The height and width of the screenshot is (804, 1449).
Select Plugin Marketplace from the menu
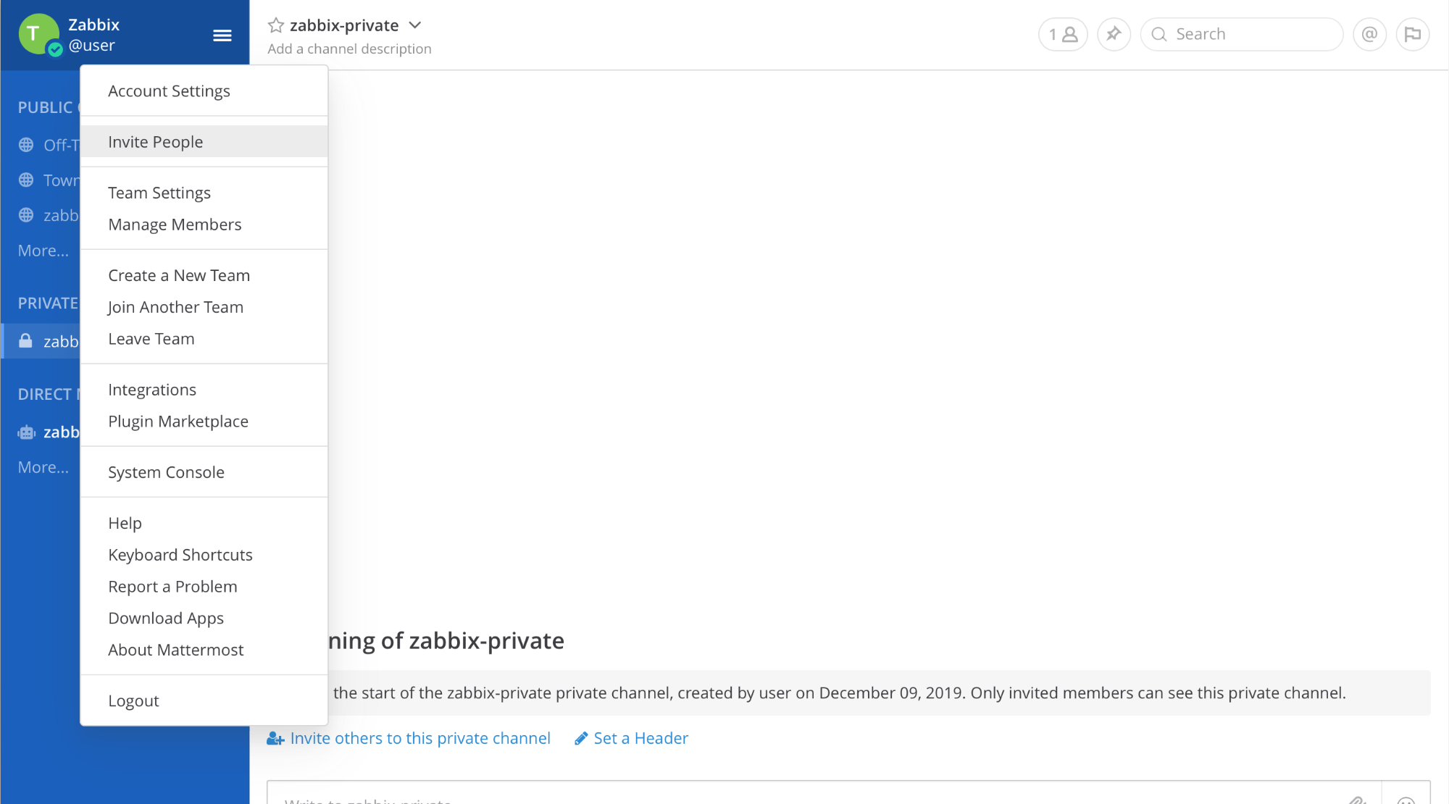click(x=178, y=422)
